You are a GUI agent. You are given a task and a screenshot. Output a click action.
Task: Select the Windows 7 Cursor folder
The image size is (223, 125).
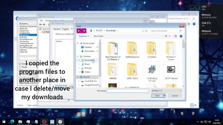coord(171,51)
